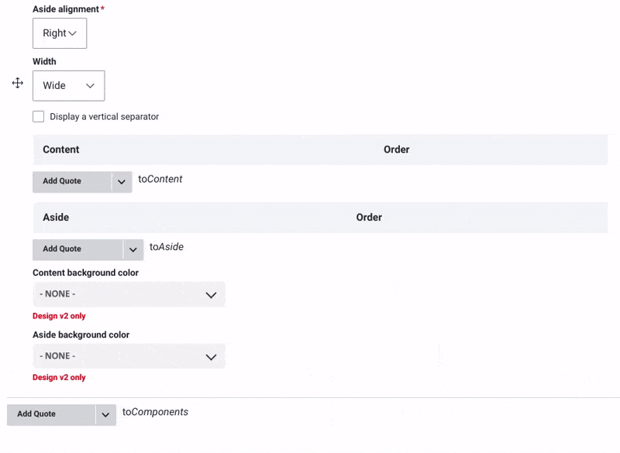The image size is (620, 453).
Task: Click the drag handle move icon
Action: click(x=18, y=83)
